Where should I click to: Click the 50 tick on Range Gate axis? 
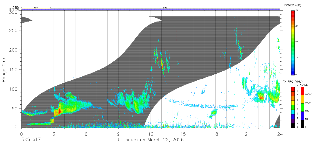pyautogui.click(x=15, y=108)
